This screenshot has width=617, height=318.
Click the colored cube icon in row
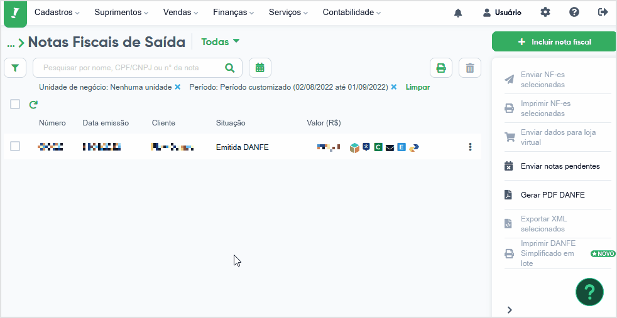point(354,147)
